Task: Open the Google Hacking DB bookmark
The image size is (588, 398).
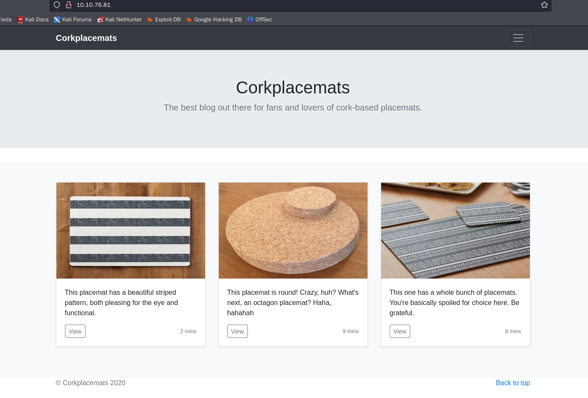Action: point(214,20)
